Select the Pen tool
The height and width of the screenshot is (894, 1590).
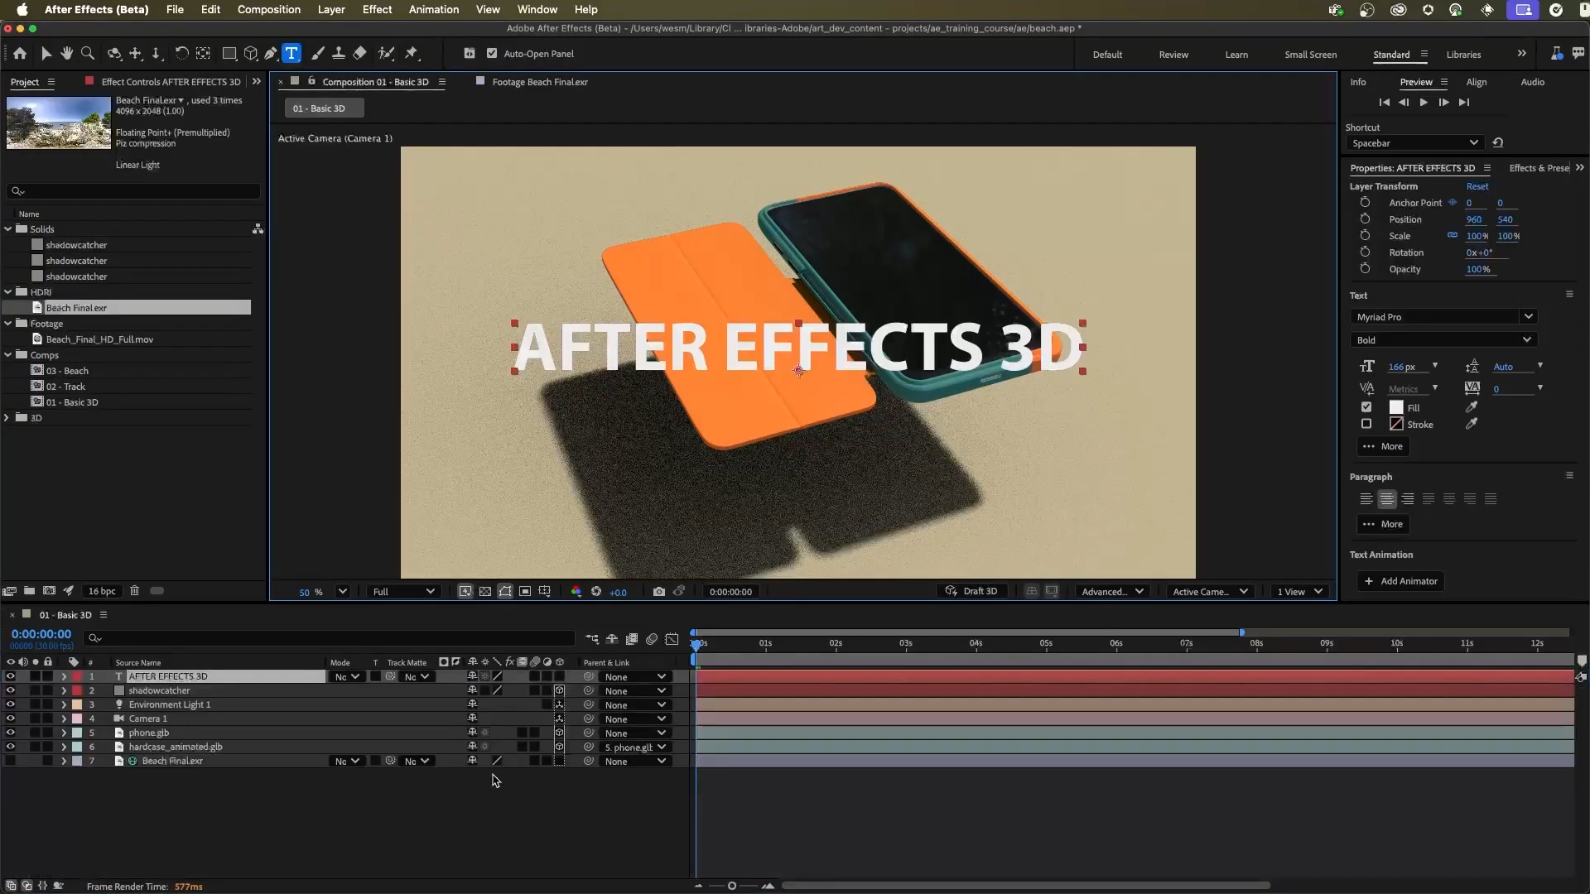(271, 54)
